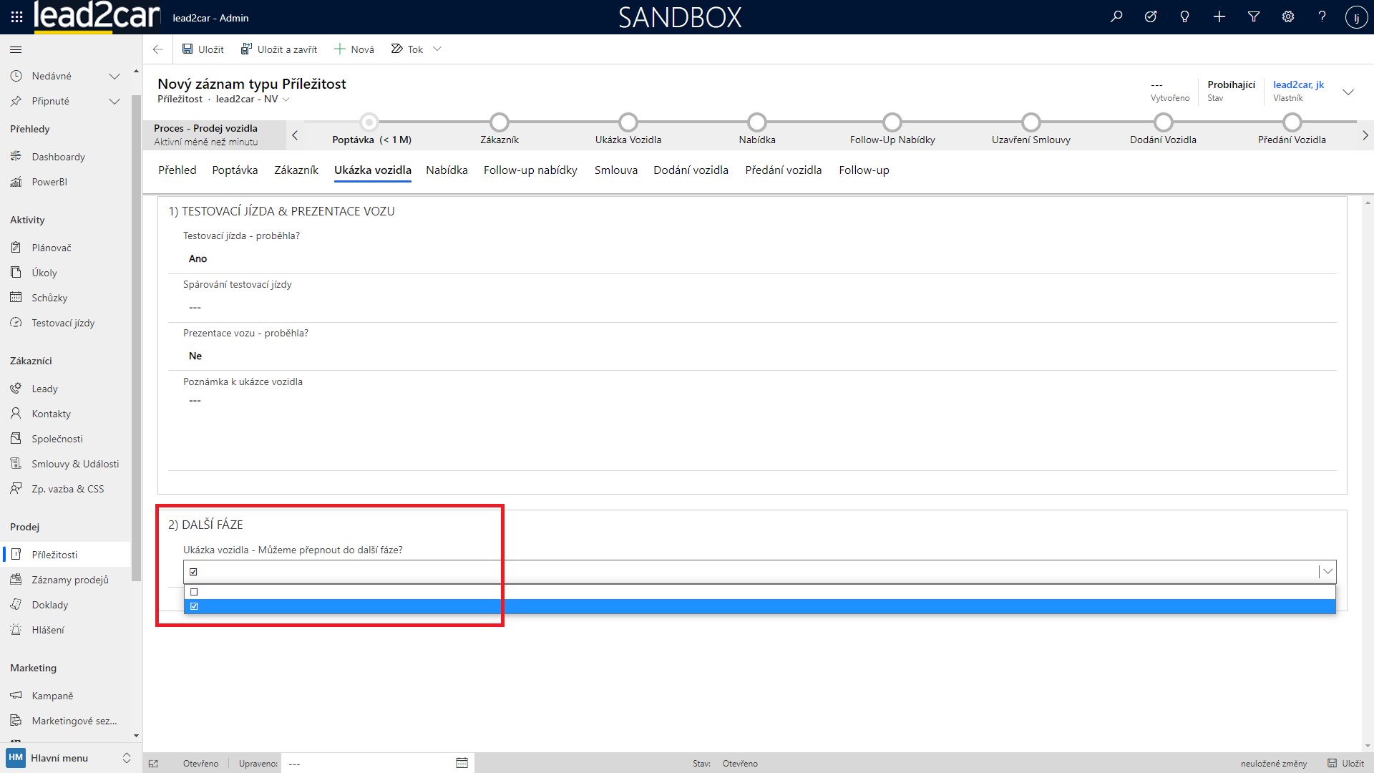
Task: Expand the Nedávné section in sidebar
Action: click(x=114, y=76)
